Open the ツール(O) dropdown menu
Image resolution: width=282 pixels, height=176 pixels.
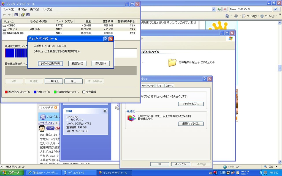point(269,16)
